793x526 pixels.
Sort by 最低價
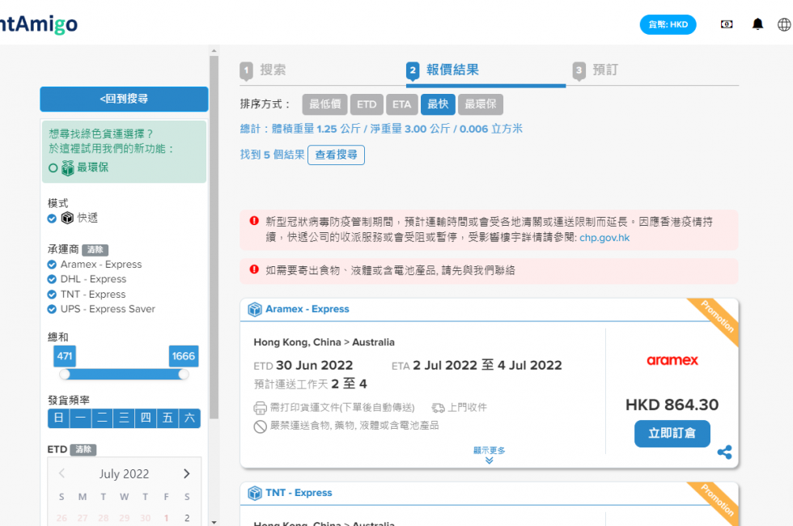click(x=324, y=104)
